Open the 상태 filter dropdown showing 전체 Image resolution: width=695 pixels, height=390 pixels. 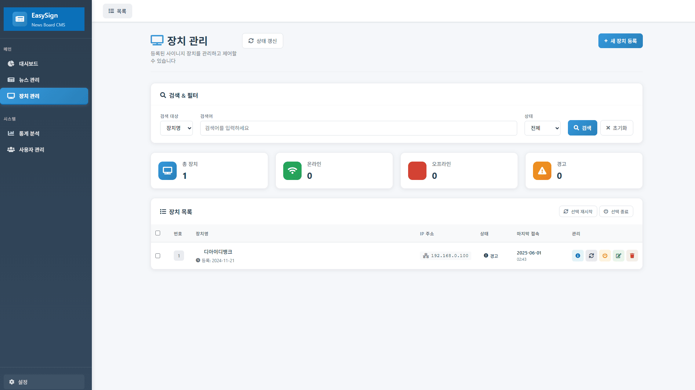[542, 128]
